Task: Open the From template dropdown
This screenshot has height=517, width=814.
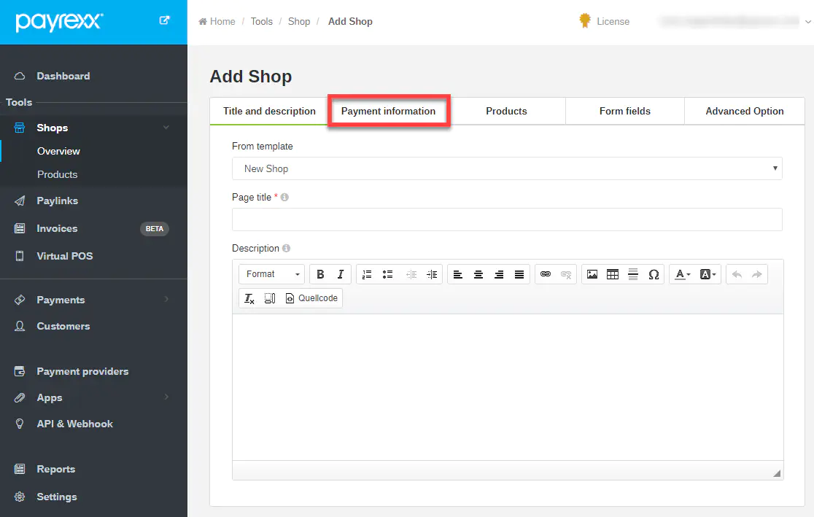Action: click(x=507, y=168)
